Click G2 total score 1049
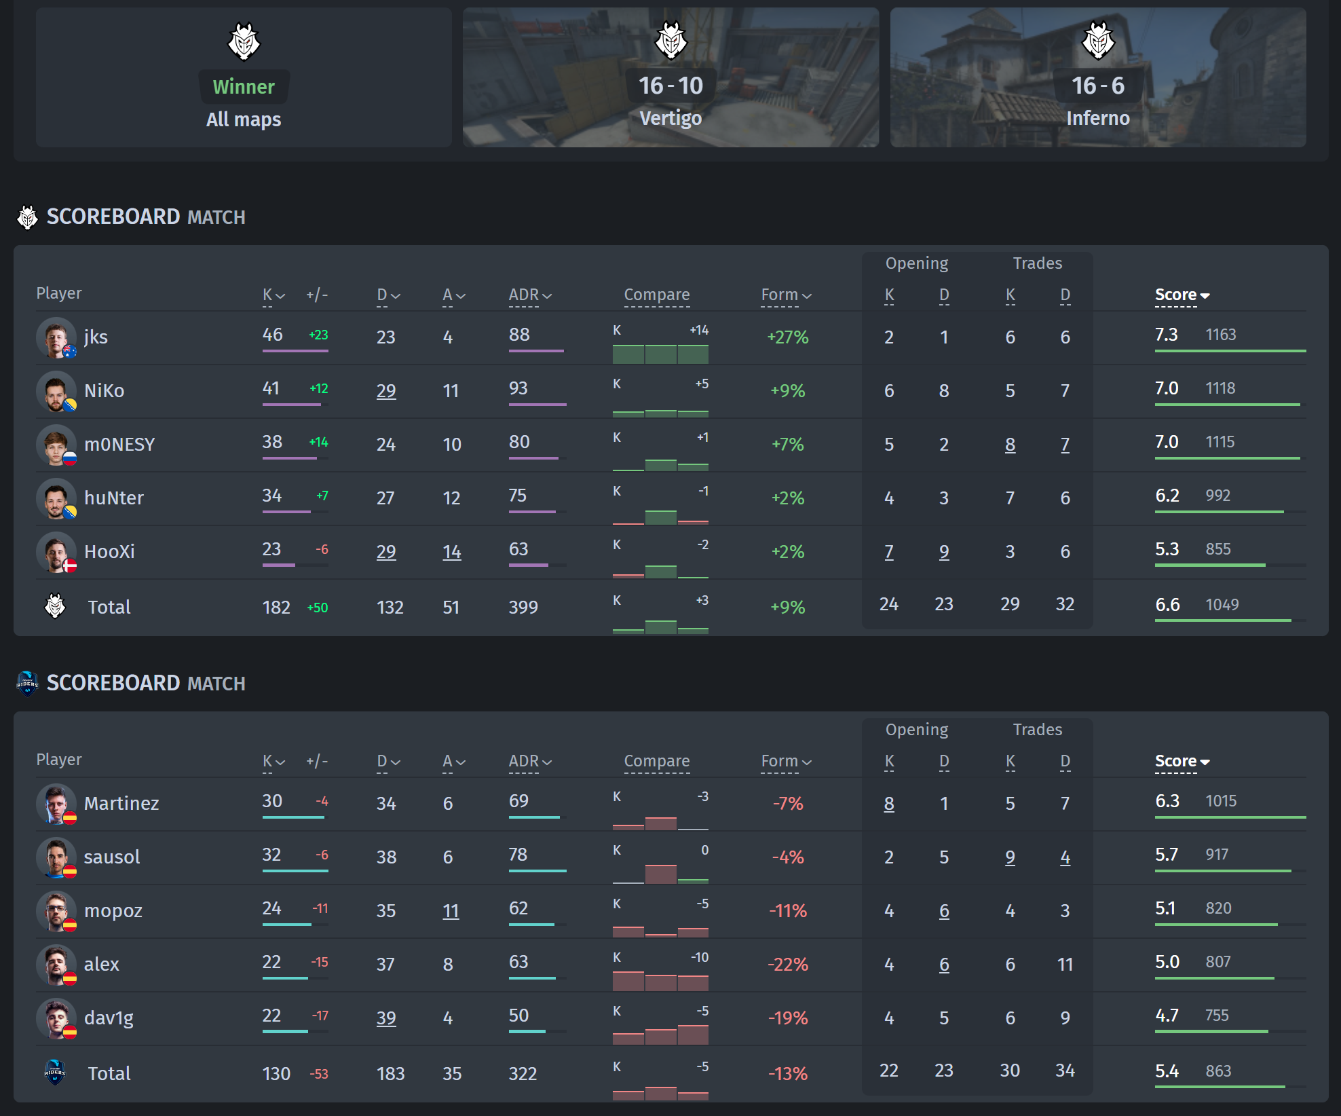Screen dimensions: 1341x1116 click(x=1222, y=605)
